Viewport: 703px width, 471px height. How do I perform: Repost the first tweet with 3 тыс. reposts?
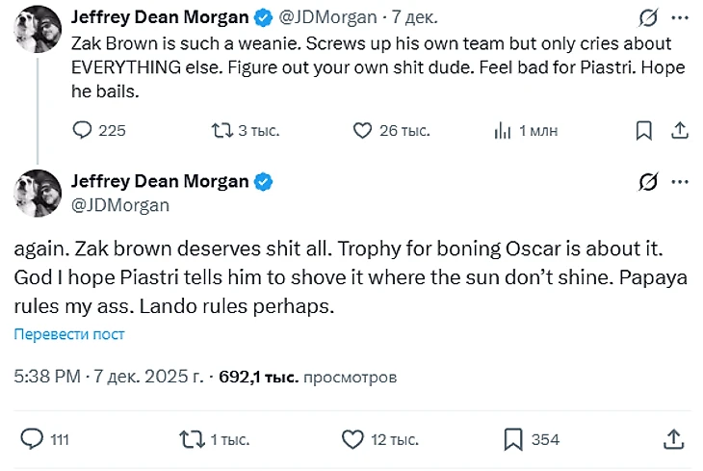pos(221,130)
